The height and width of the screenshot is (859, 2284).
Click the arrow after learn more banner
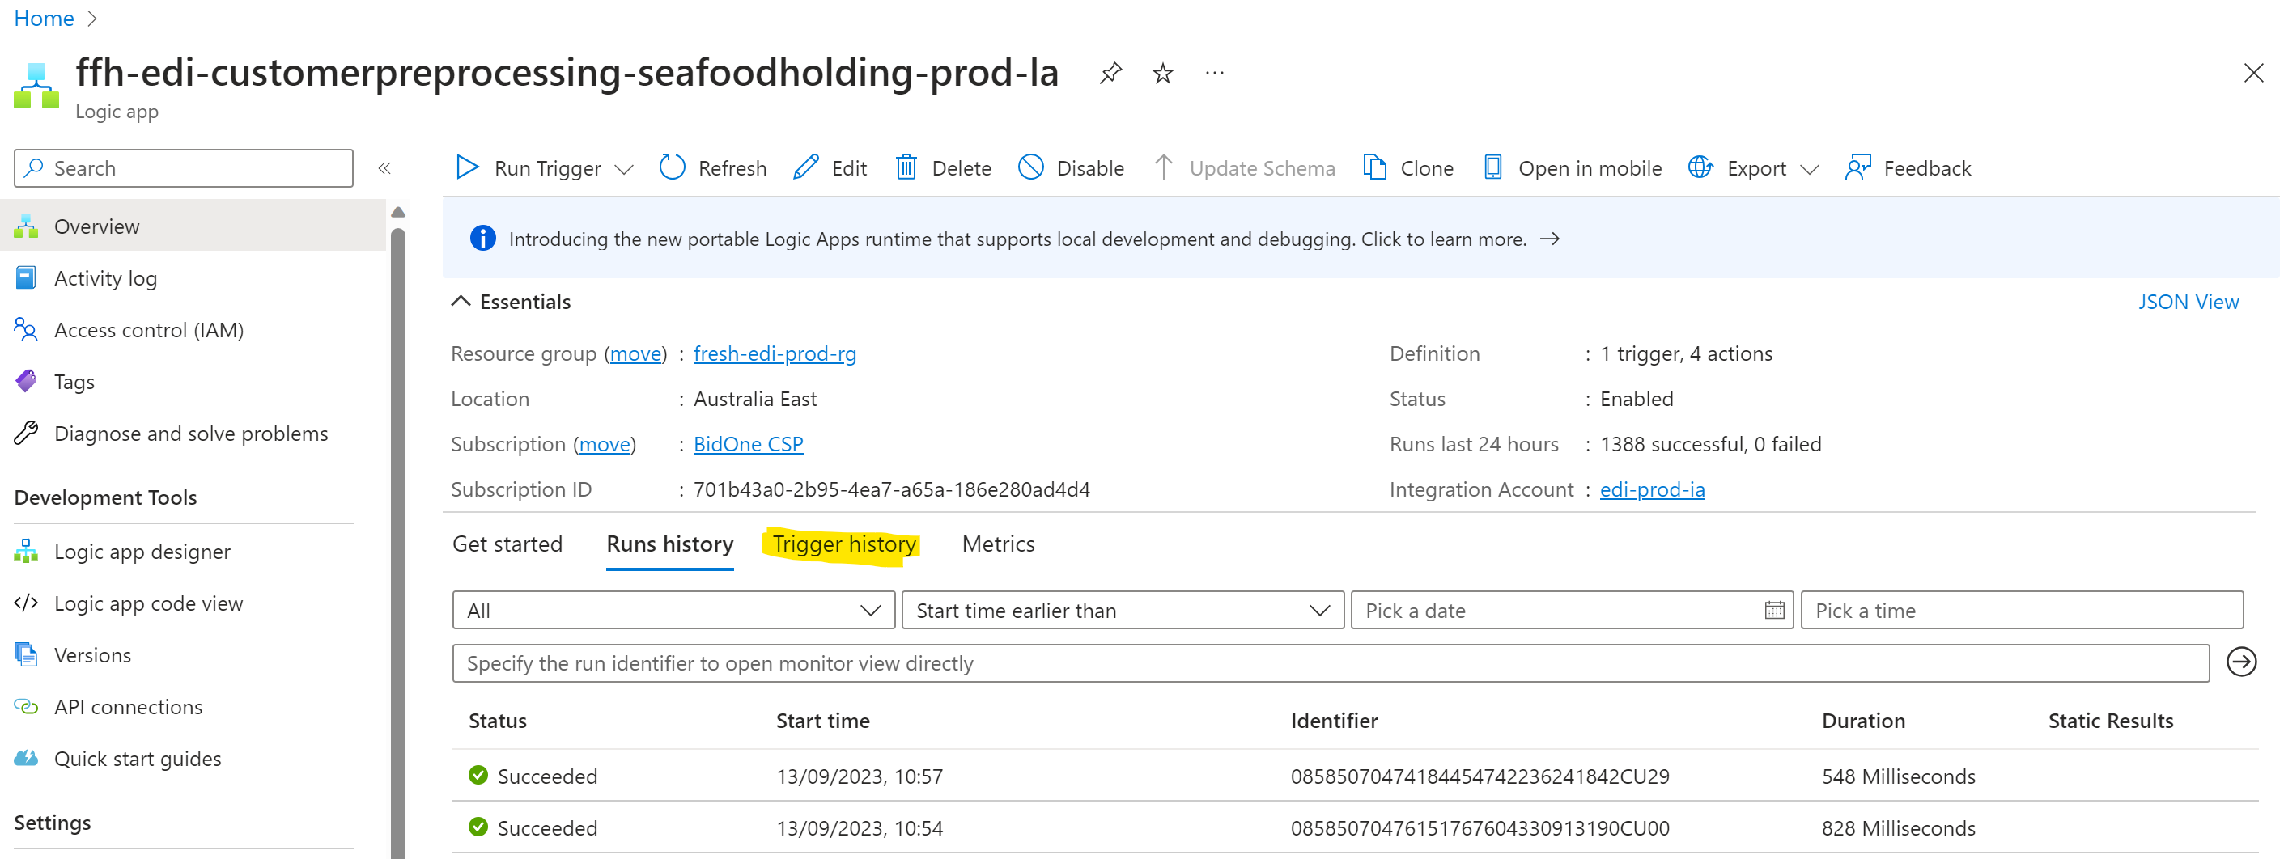click(1549, 239)
